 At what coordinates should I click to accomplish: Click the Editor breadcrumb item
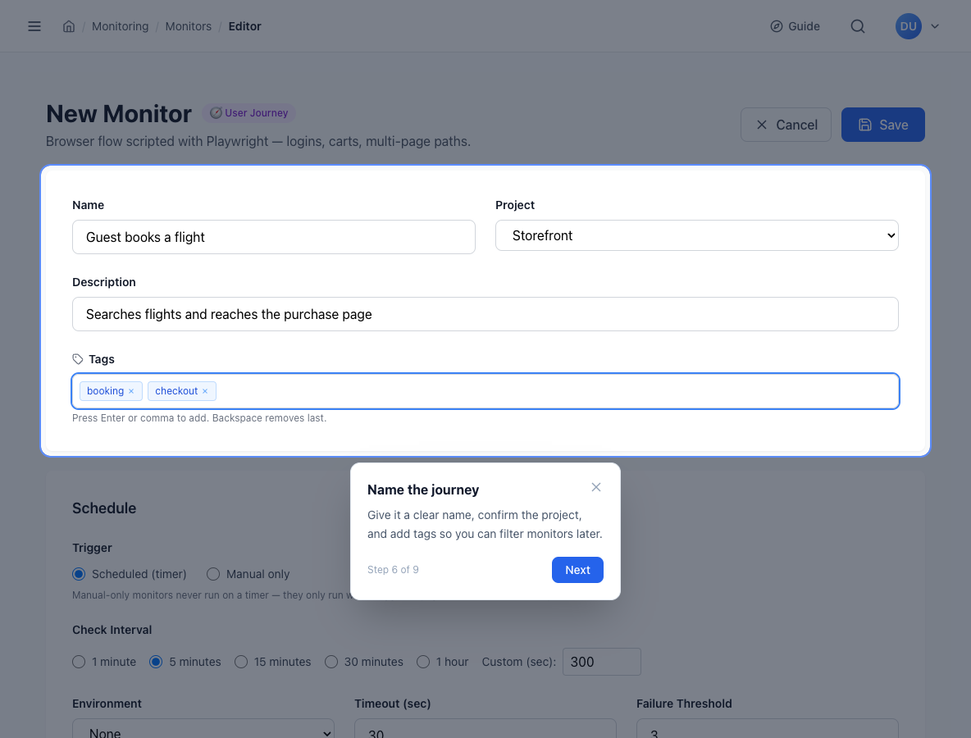[244, 26]
